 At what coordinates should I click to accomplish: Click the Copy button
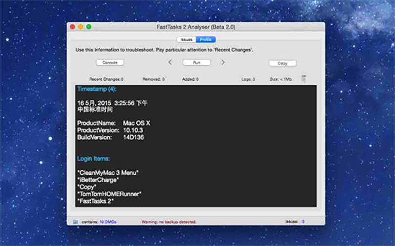(x=282, y=63)
